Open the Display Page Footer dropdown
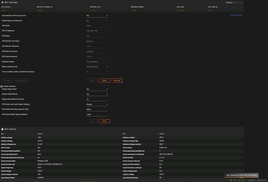The width and height of the screenshot is (268, 182). click(x=97, y=89)
